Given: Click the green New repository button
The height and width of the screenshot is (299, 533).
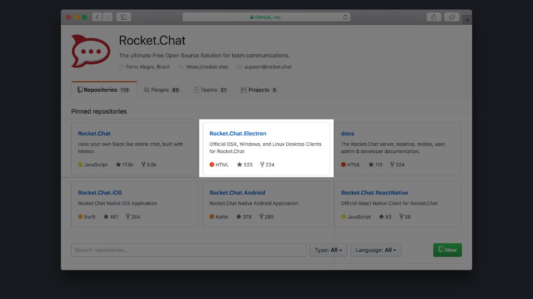Looking at the screenshot, I should (447, 250).
